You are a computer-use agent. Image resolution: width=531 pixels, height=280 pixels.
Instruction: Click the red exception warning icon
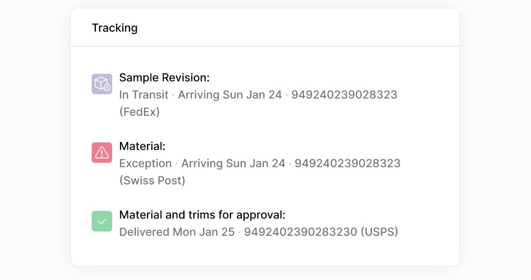point(102,153)
